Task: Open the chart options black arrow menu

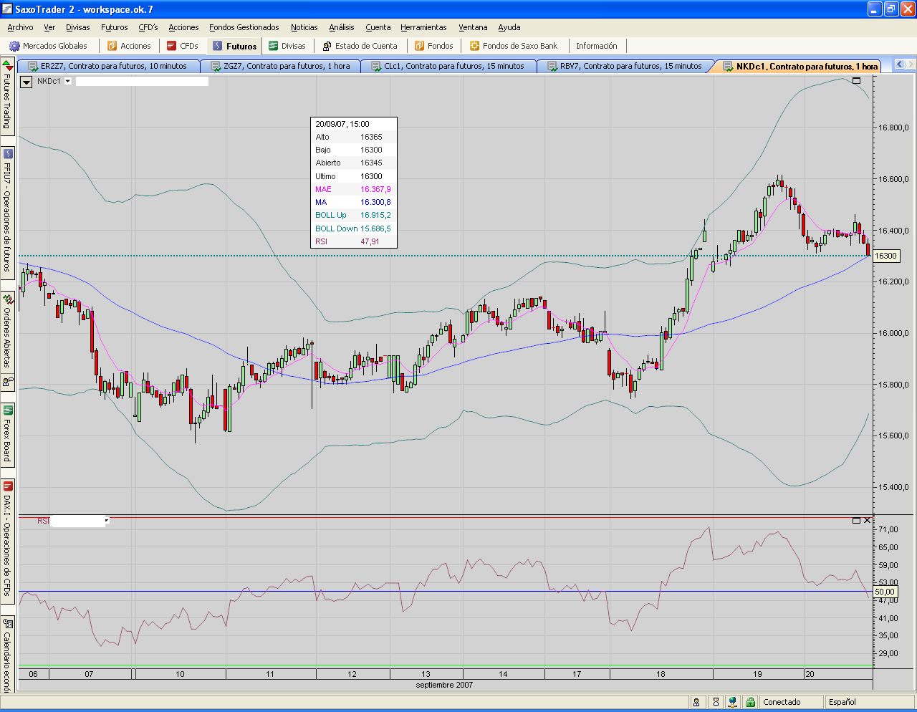Action: click(x=27, y=82)
